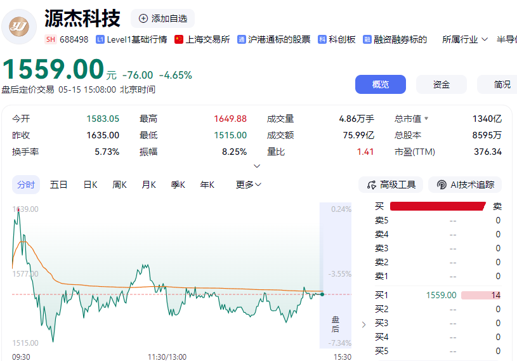
Task: Open AI技术追踪
Action: tap(465, 185)
